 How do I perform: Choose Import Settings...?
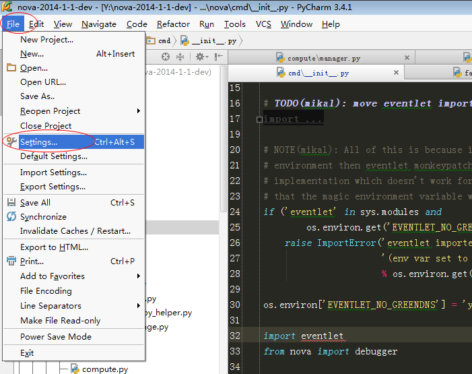coord(74,173)
